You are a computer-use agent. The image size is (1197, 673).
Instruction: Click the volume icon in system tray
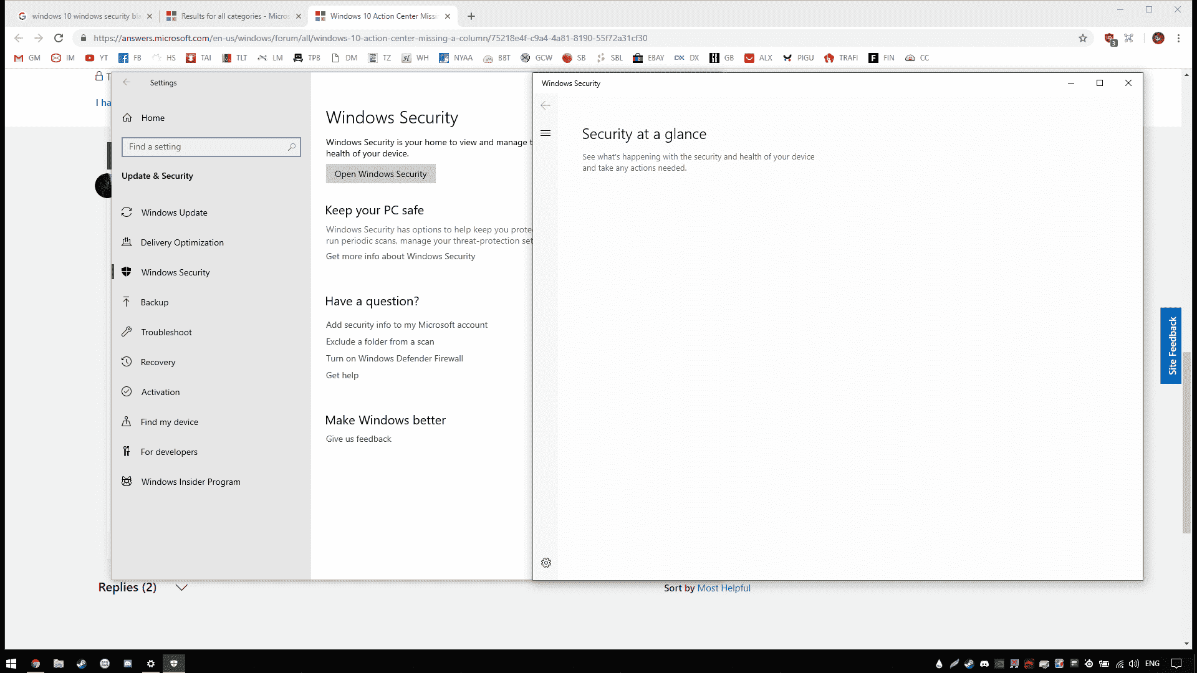[x=1134, y=664]
